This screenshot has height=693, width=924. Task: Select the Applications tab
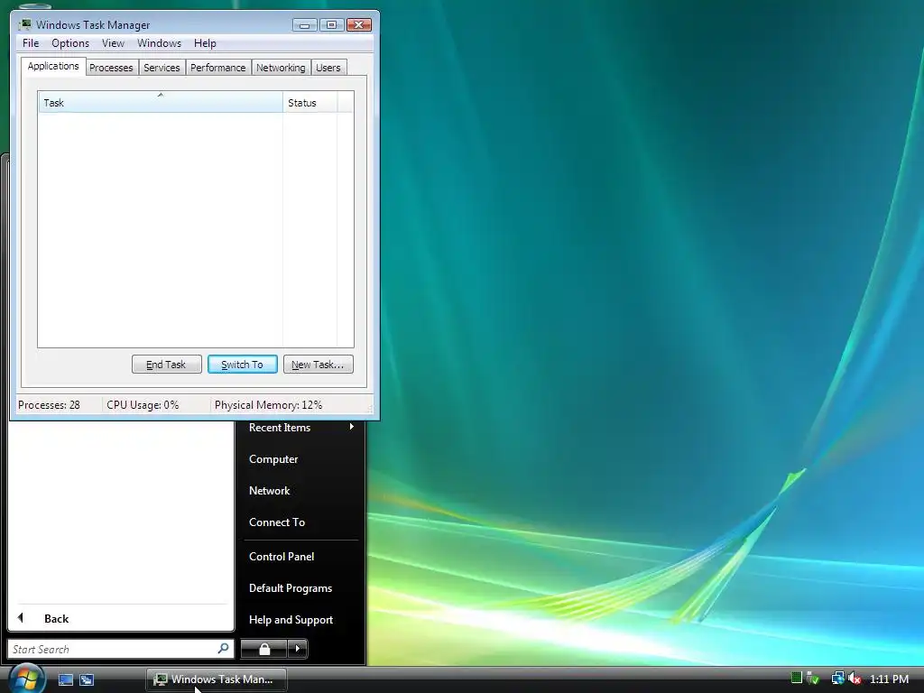pyautogui.click(x=53, y=66)
